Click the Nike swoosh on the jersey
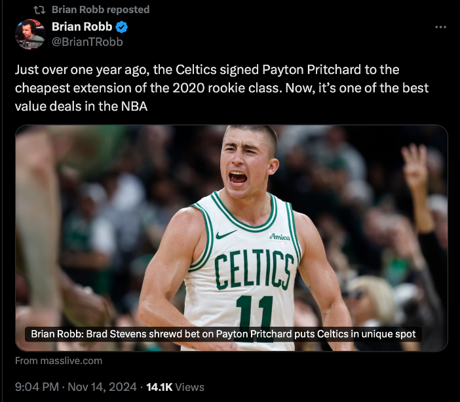Viewport: 460px width, 402px height. [226, 234]
